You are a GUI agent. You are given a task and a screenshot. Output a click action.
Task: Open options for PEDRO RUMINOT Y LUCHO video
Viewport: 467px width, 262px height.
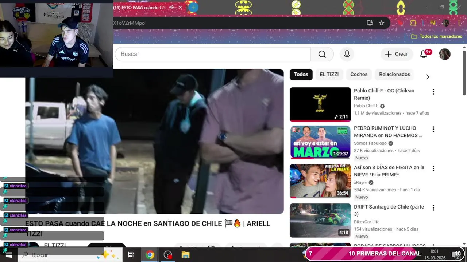pos(433,129)
